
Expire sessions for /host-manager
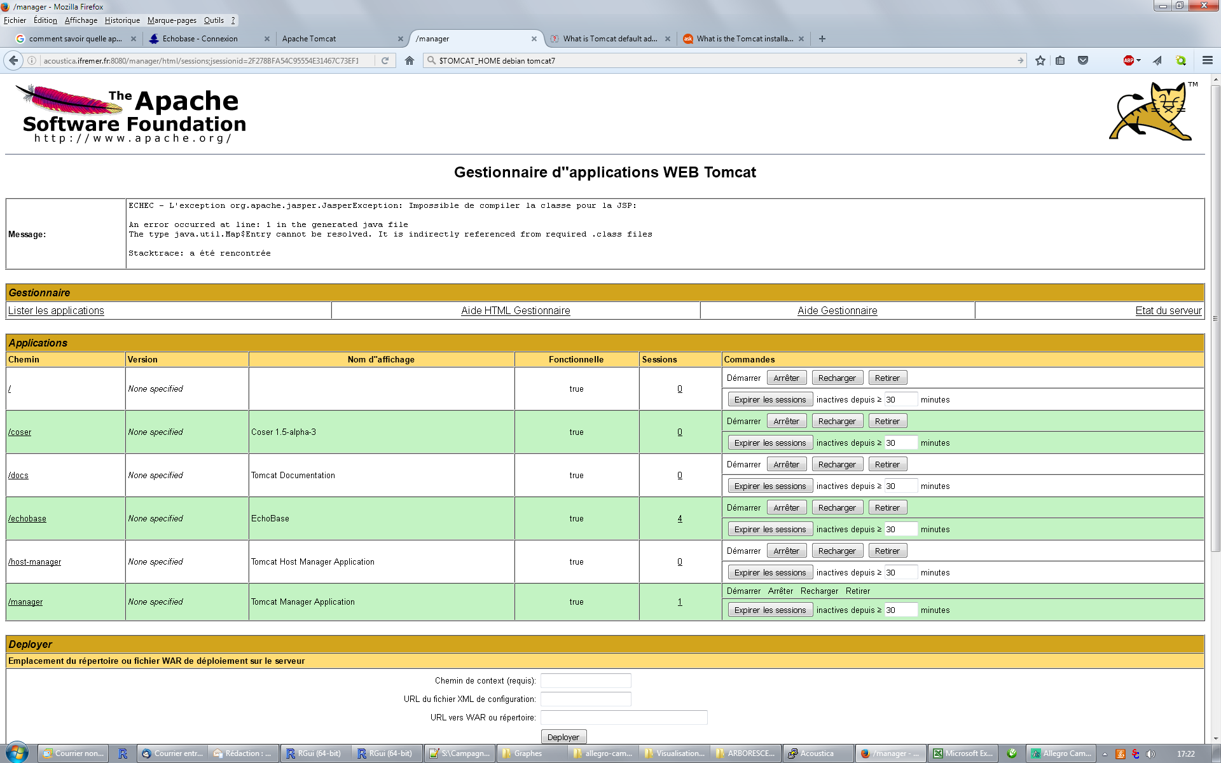[x=770, y=572]
